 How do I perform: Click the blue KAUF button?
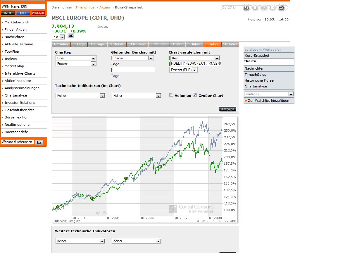(x=23, y=13)
